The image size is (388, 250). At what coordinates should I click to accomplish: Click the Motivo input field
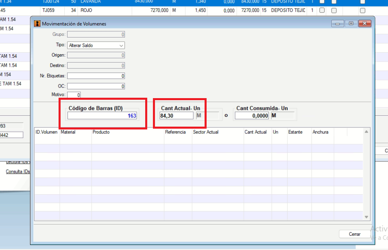[x=74, y=94]
